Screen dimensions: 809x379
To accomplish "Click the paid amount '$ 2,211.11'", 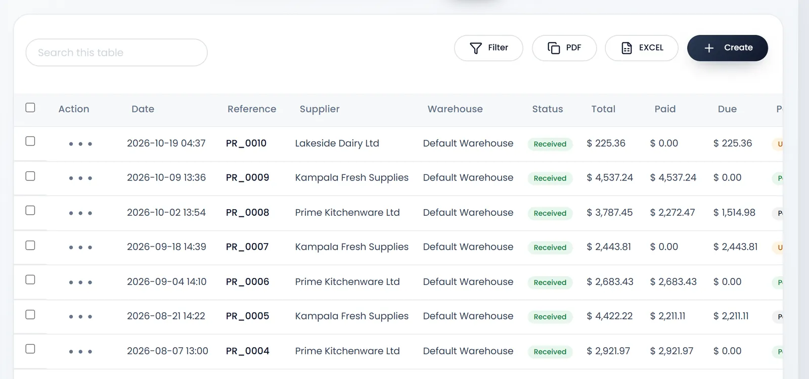I will click(x=668, y=316).
